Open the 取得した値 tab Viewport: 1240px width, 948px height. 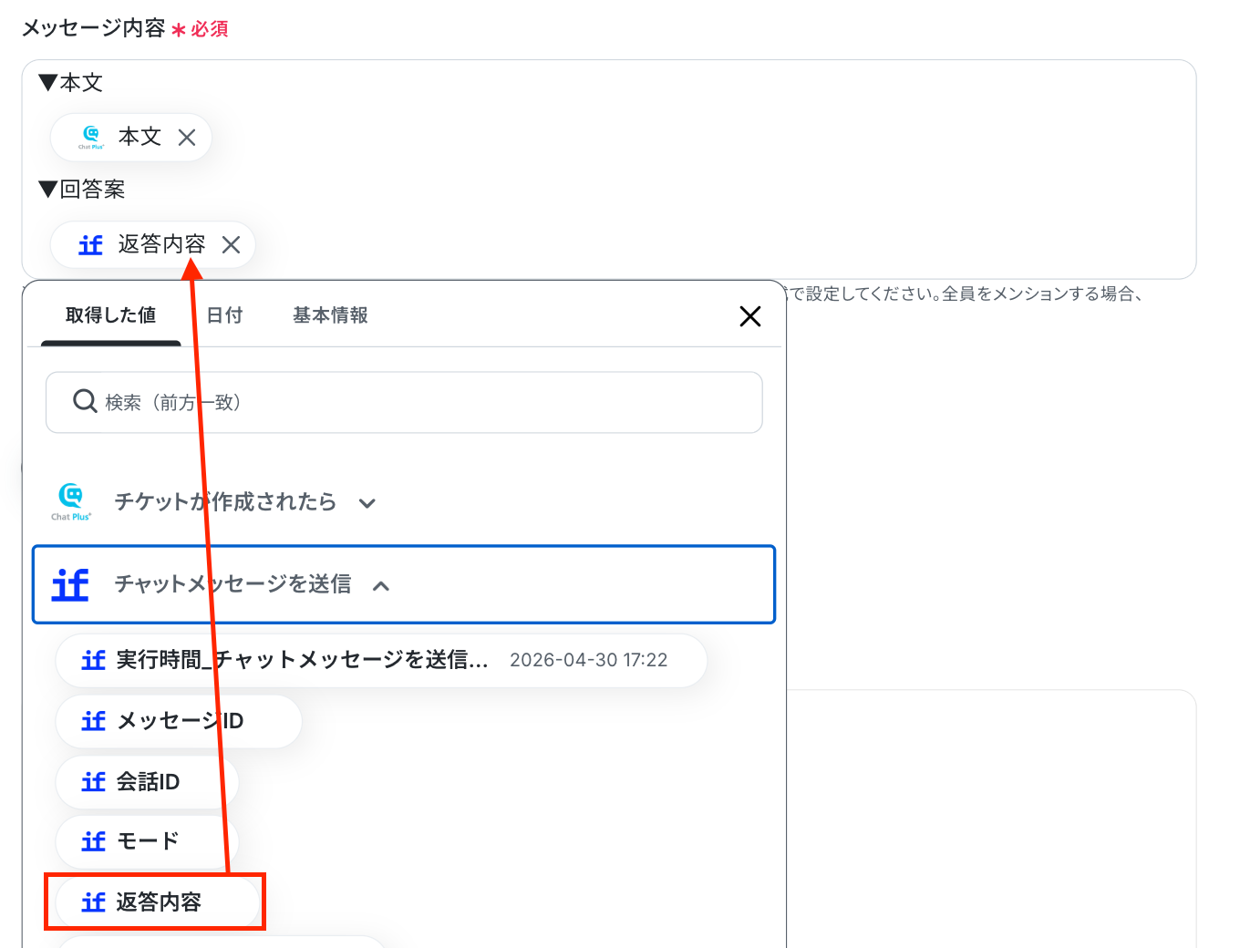(x=111, y=315)
